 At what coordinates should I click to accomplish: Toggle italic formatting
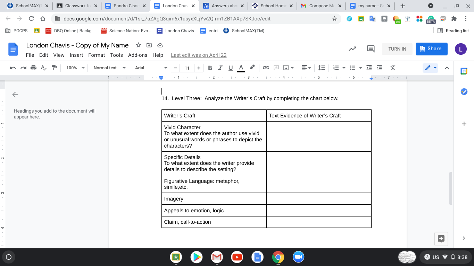[220, 68]
